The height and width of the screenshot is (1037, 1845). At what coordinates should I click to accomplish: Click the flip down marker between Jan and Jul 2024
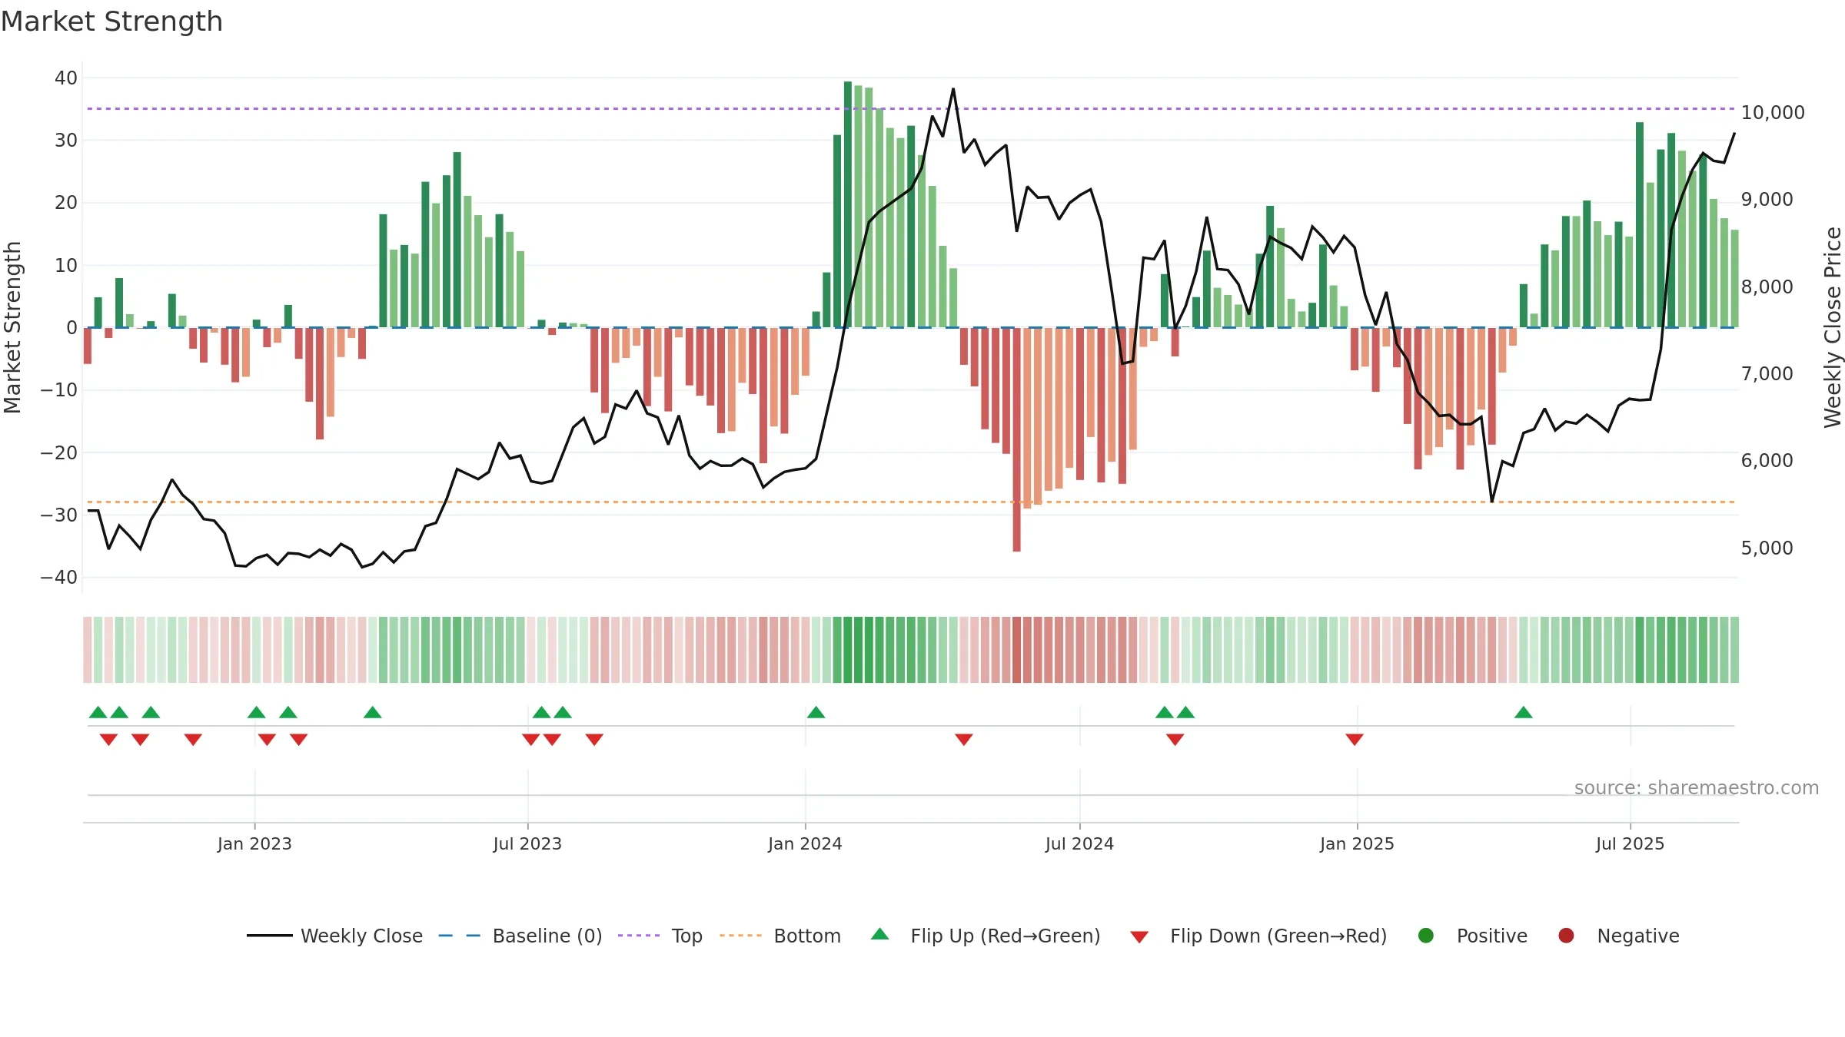964,740
